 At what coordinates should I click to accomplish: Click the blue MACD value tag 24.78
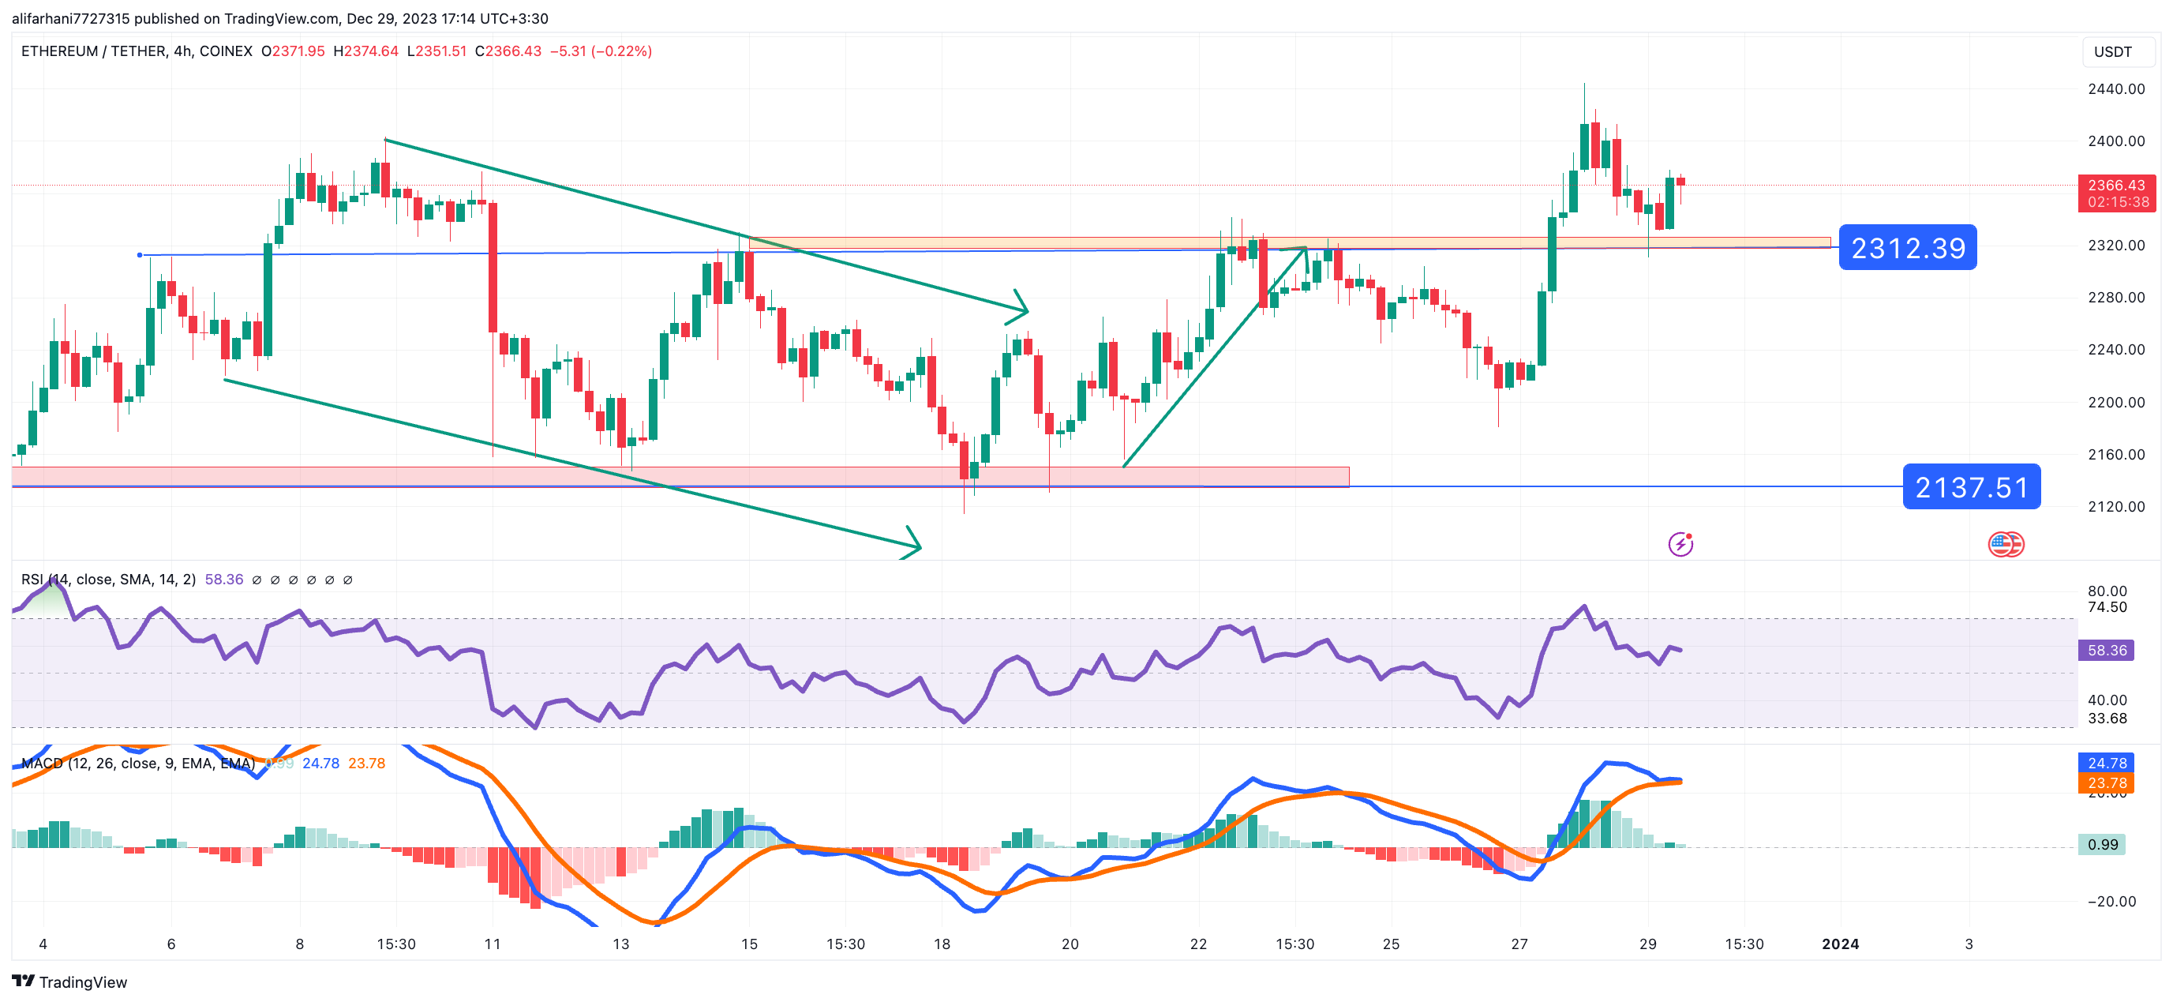pyautogui.click(x=2106, y=762)
